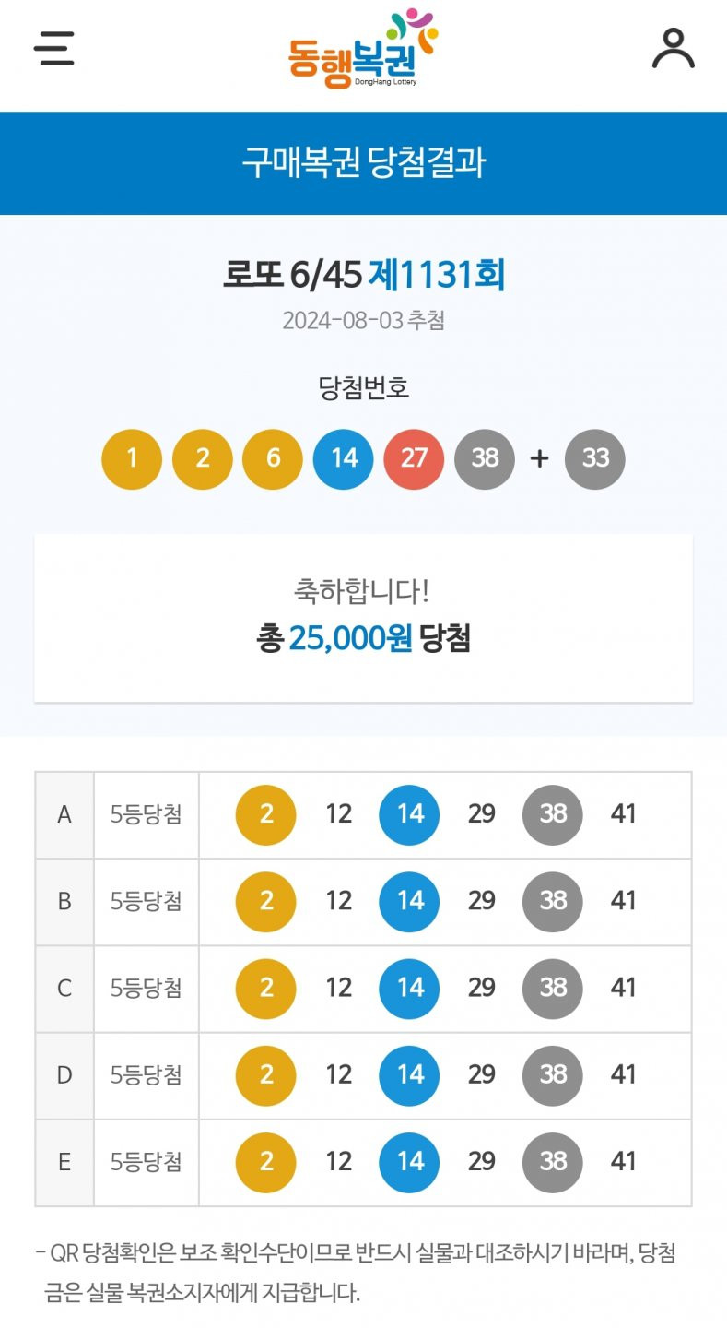Tap the 총 25,000원 당첨 prize text

click(x=363, y=638)
